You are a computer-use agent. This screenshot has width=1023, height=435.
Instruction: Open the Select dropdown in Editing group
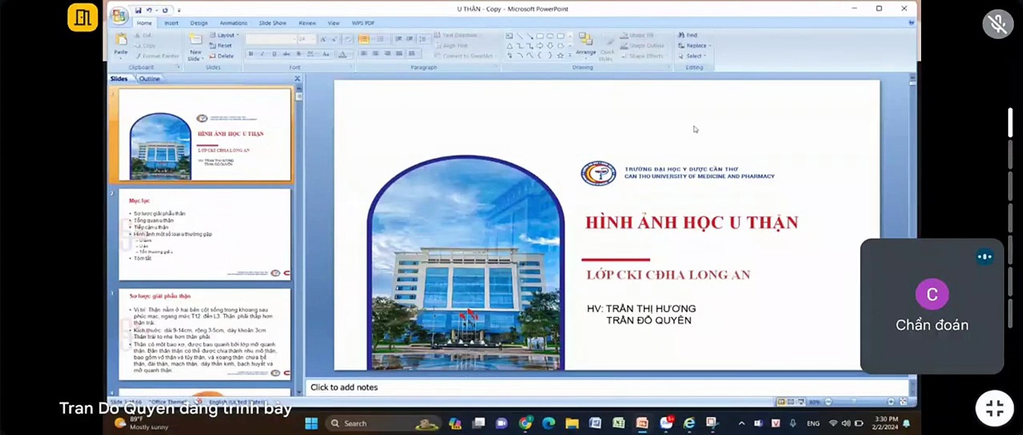692,56
